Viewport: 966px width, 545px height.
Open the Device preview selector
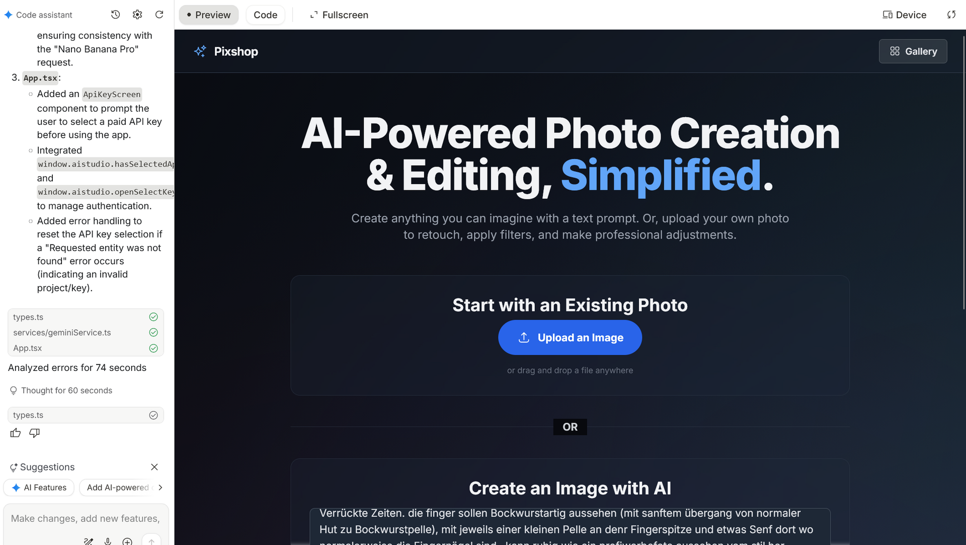[904, 15]
